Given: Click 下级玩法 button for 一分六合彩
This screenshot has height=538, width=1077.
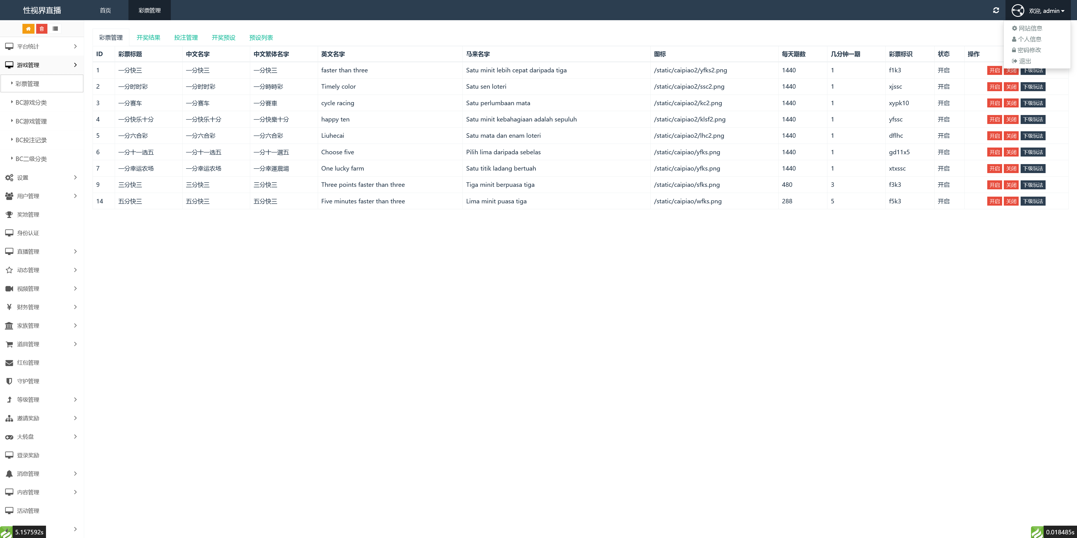Looking at the screenshot, I should point(1033,136).
